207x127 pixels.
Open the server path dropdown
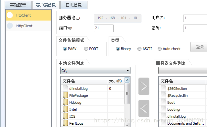pos(183,71)
